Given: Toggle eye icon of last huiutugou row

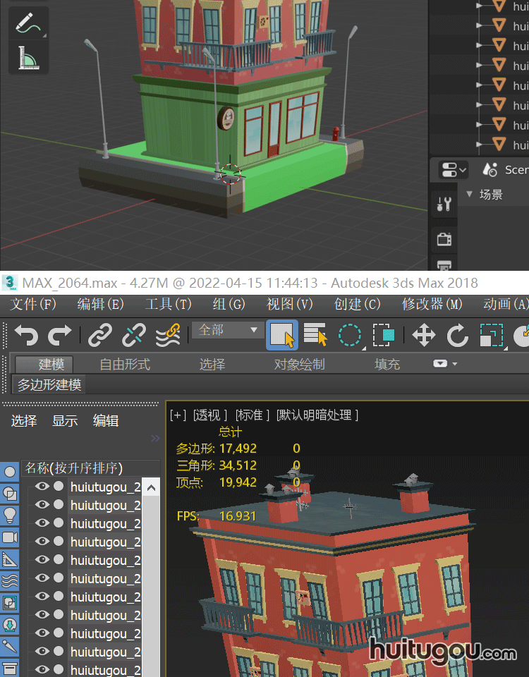Looking at the screenshot, I should click(42, 669).
